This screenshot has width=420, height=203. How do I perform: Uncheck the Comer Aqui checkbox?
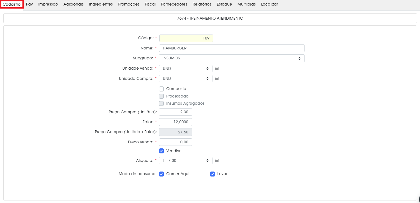(161, 174)
